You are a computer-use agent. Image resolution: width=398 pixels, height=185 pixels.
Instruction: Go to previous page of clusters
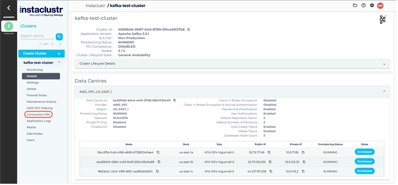coord(52,44)
